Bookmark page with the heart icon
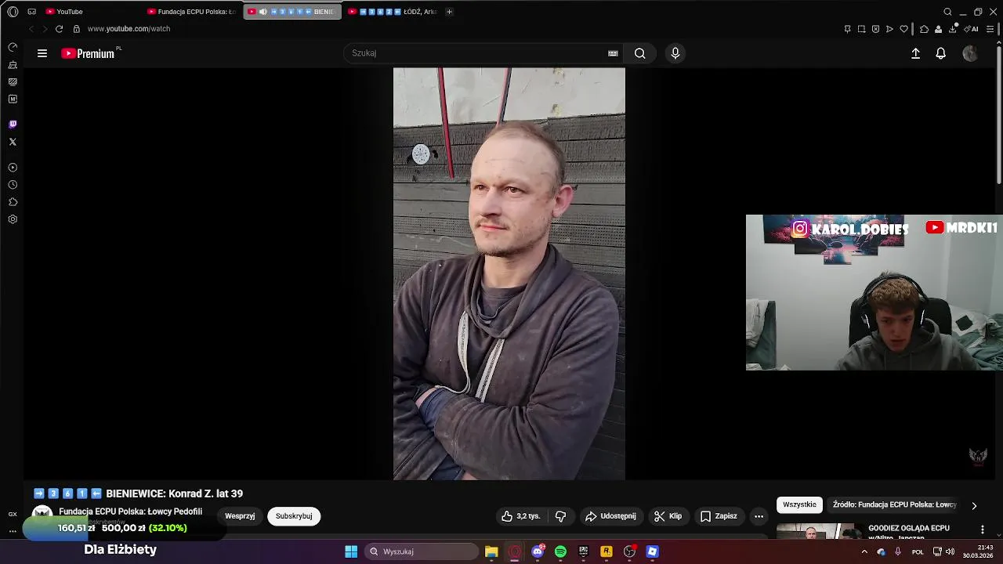The image size is (1003, 564). click(x=903, y=29)
